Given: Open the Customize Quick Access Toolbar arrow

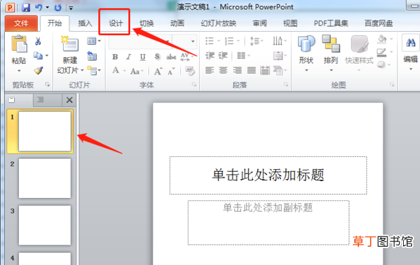Looking at the screenshot, I should 71,8.
